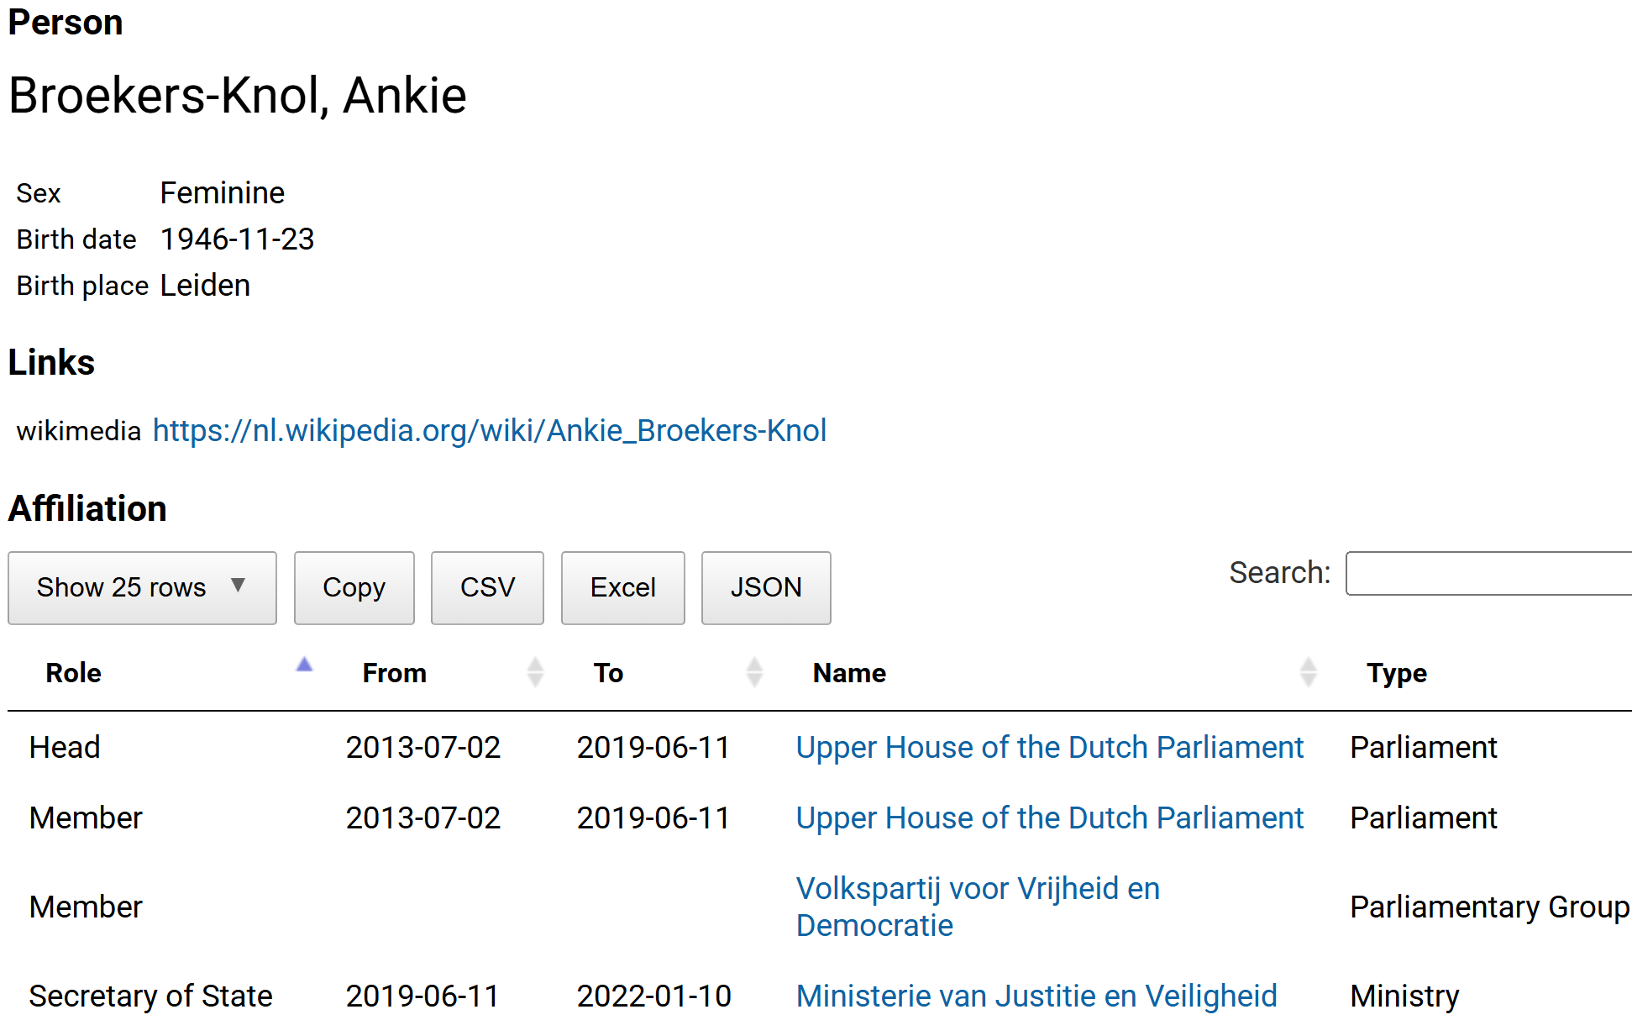Image resolution: width=1632 pixels, height=1020 pixels.
Task: Click the To column header text
Action: (x=608, y=673)
